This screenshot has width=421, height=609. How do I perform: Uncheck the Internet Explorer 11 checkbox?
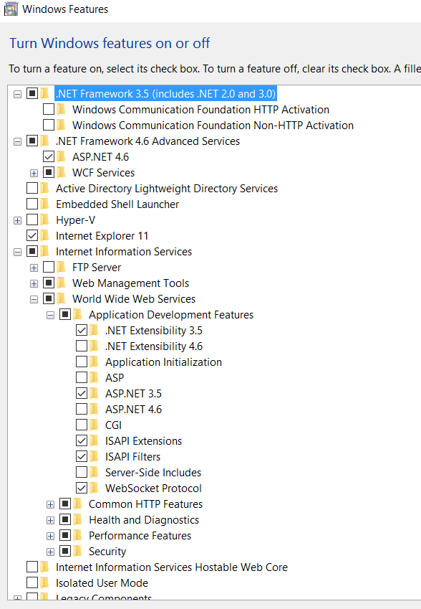[32, 236]
